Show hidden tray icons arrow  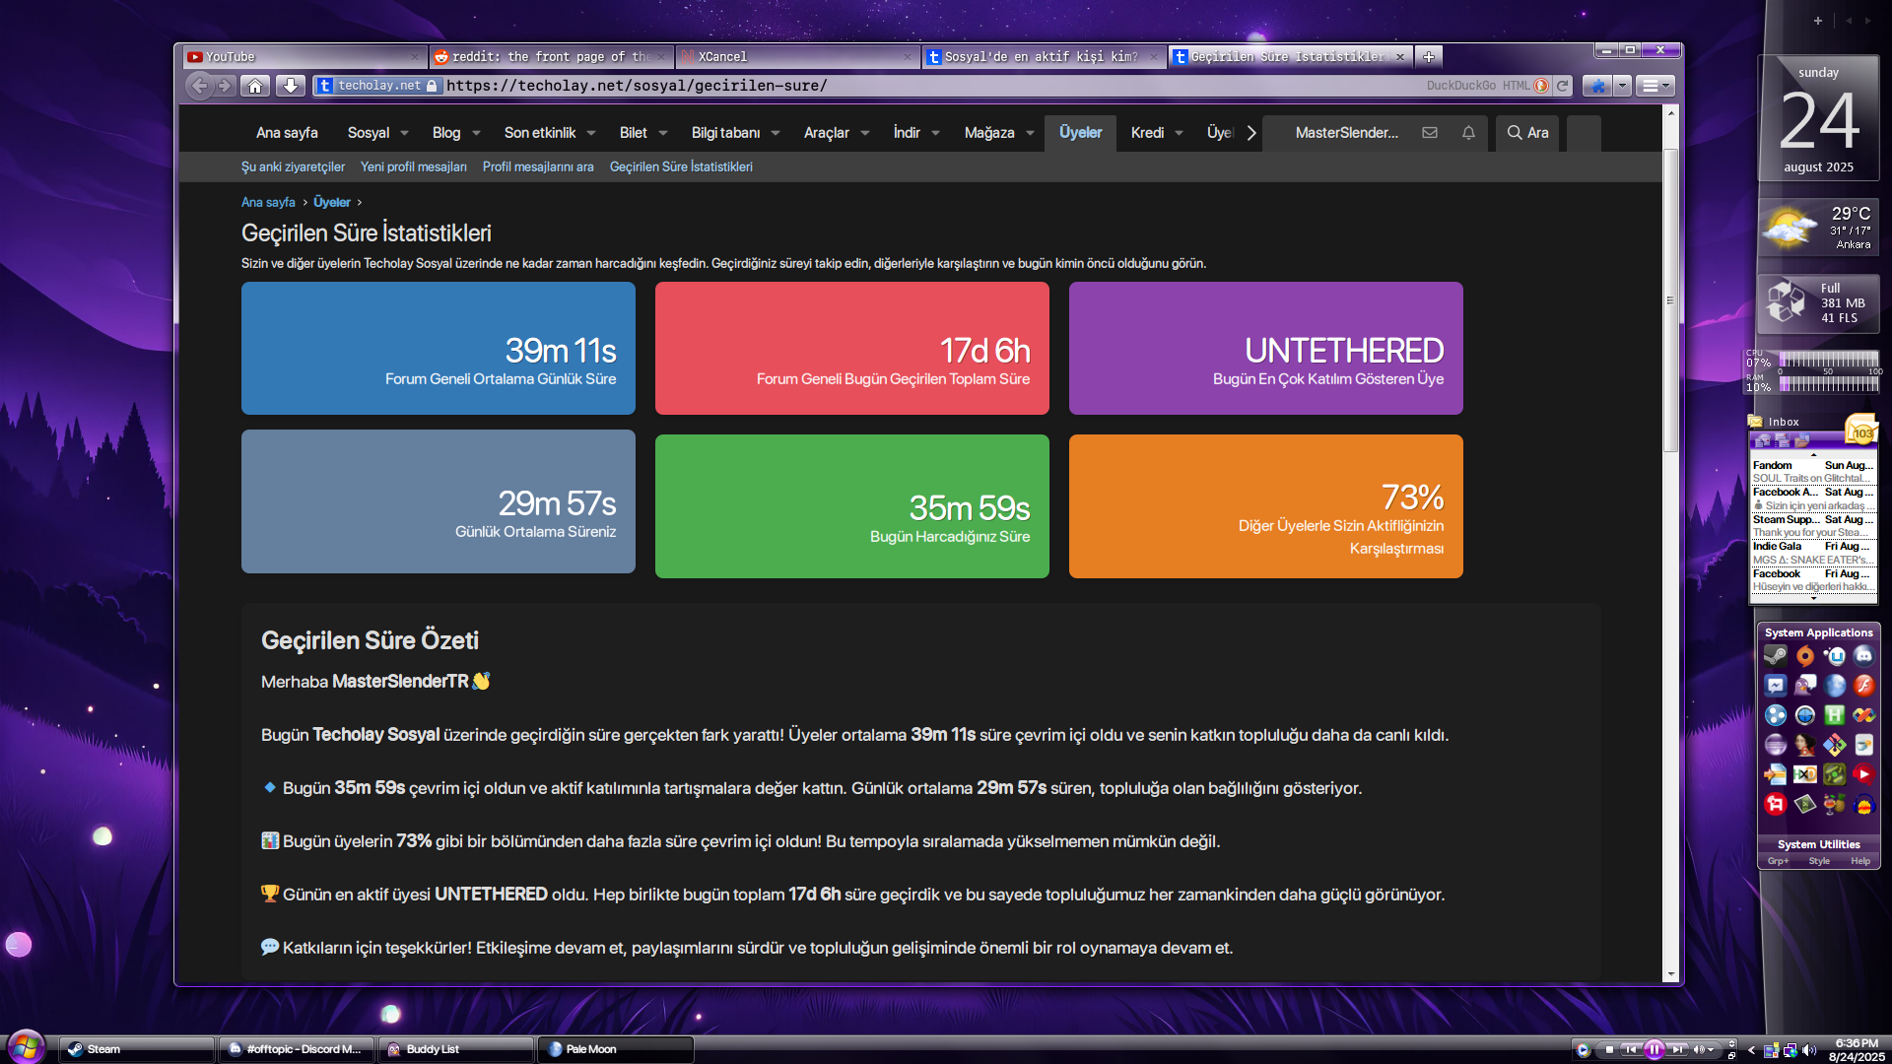coord(1751,1050)
